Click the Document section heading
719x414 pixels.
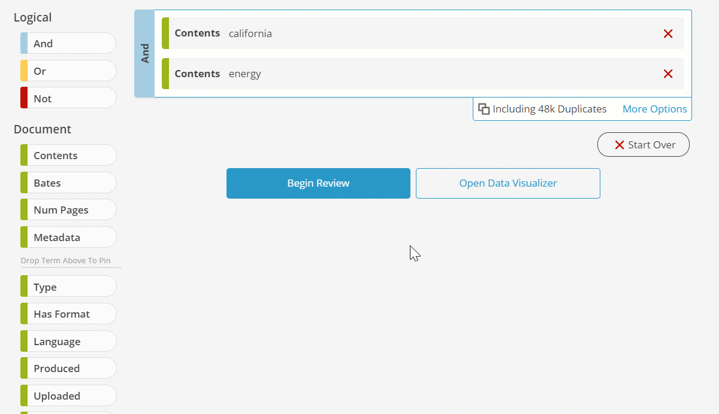click(x=43, y=129)
